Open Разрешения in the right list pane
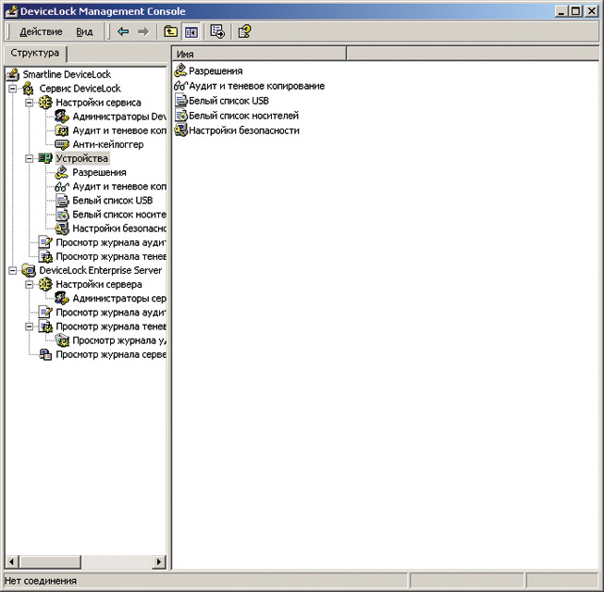The image size is (604, 592). click(x=216, y=71)
